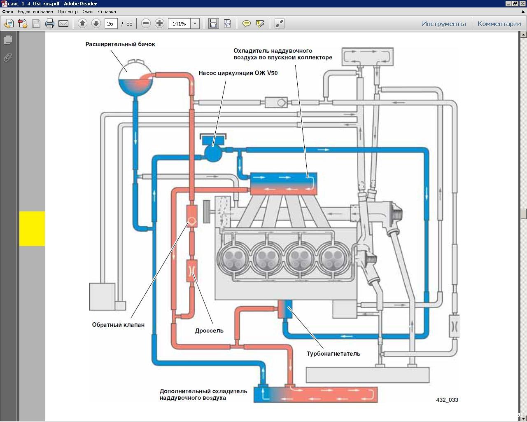The image size is (527, 422).
Task: Expand the attachments paperclip panel
Action: click(x=8, y=57)
